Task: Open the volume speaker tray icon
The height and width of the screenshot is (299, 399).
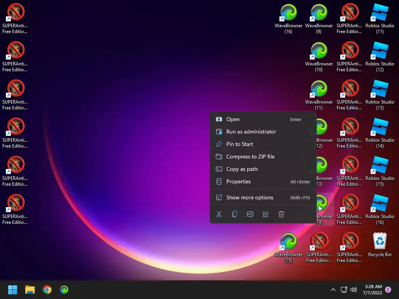Action: coord(353,290)
